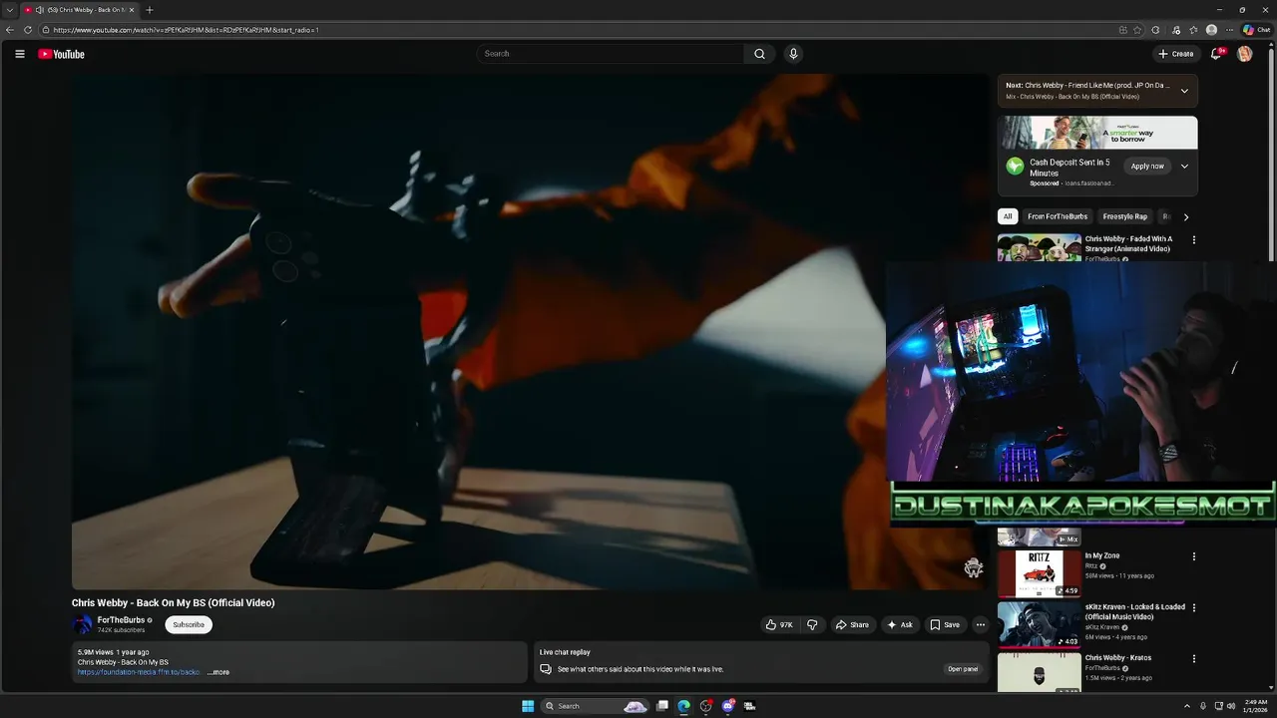The width and height of the screenshot is (1277, 718).
Task: Open options for Locked & Loaded video
Action: [x=1193, y=607]
